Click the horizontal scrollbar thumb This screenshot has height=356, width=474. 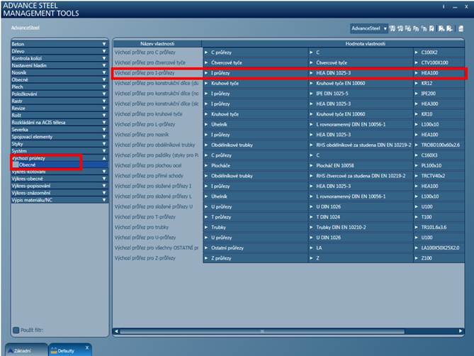tap(262, 331)
